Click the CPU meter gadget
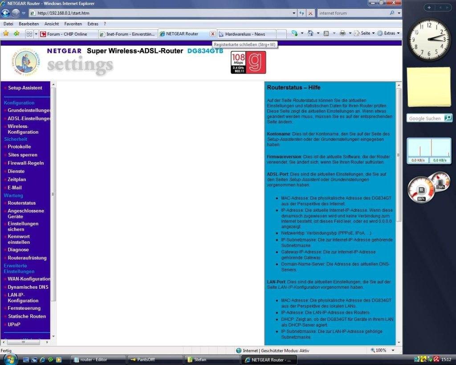 click(429, 187)
